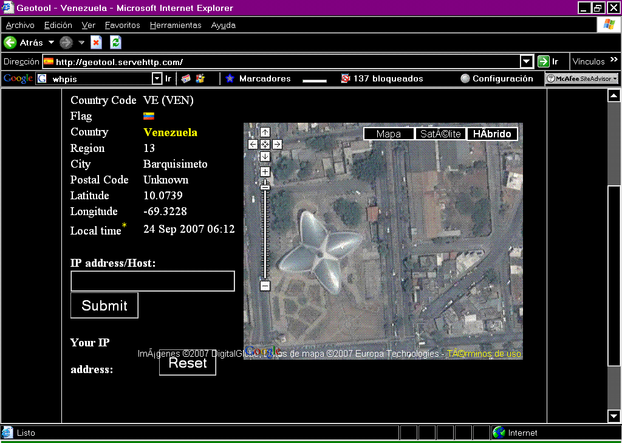Image resolution: width=622 pixels, height=443 pixels.
Task: Switch map to Híbrido view
Action: (492, 134)
